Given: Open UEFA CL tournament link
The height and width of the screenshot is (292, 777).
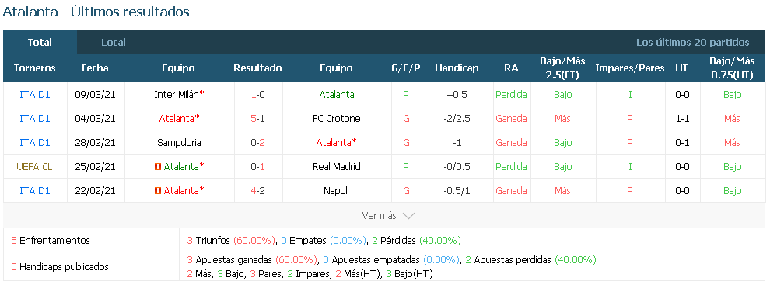Looking at the screenshot, I should [x=34, y=167].
